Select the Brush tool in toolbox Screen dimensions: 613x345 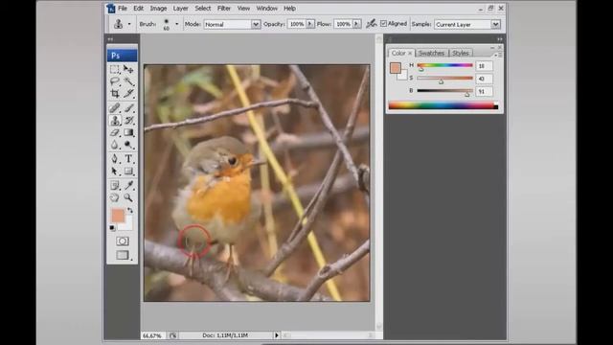pyautogui.click(x=128, y=108)
